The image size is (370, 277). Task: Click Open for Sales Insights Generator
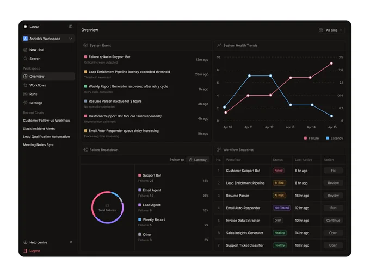coord(333,233)
